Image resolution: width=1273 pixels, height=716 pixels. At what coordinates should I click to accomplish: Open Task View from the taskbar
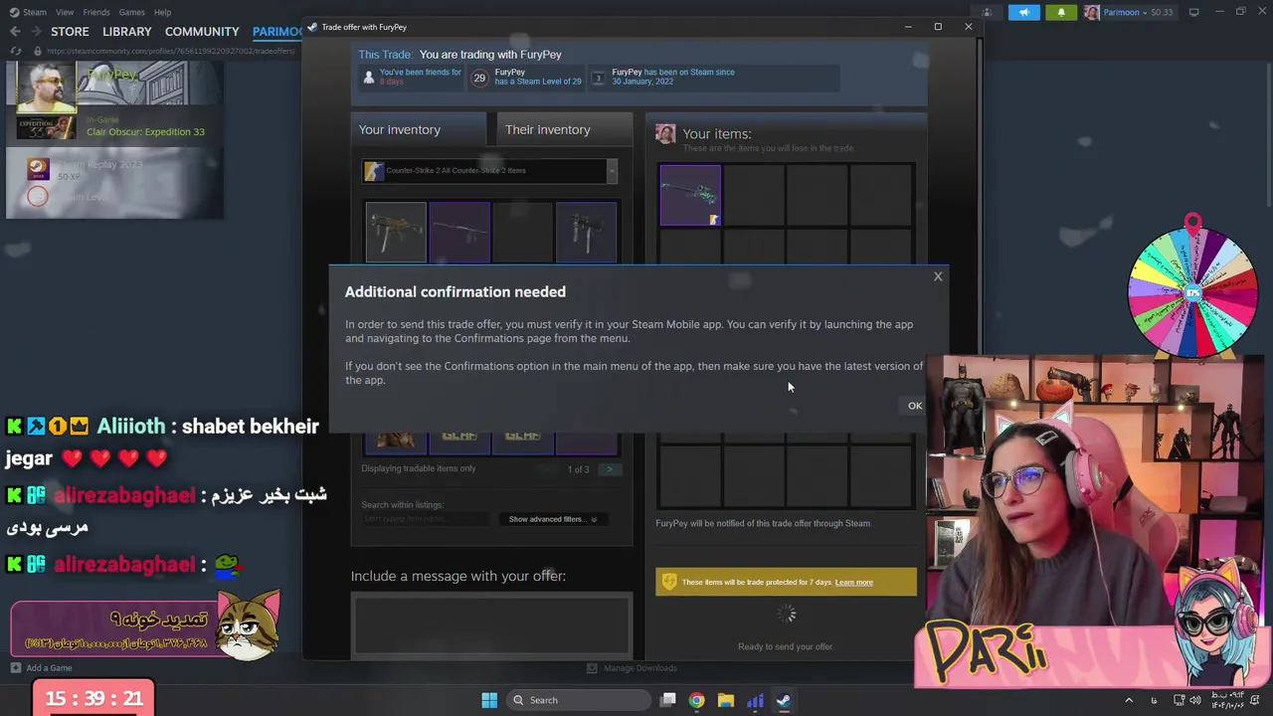(668, 700)
